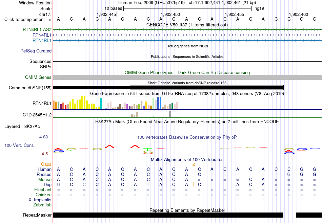Select the Dog alignment row label
The width and height of the screenshot is (322, 223).
pyautogui.click(x=48, y=185)
